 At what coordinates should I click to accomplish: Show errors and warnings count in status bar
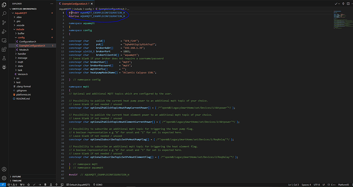(x=12, y=185)
